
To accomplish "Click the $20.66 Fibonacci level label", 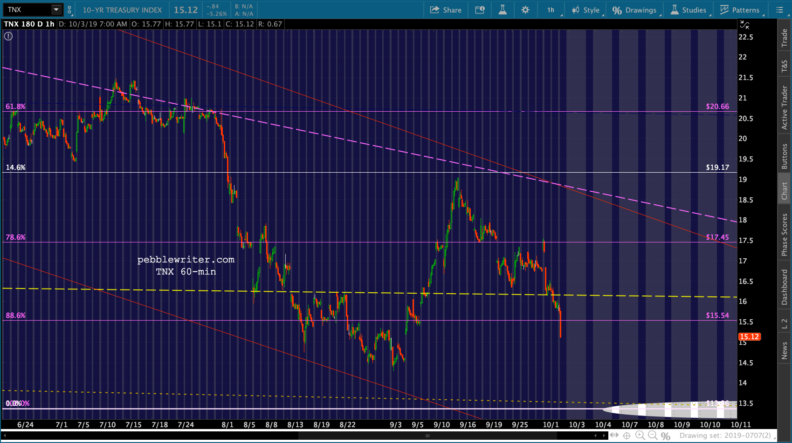I will pos(717,107).
